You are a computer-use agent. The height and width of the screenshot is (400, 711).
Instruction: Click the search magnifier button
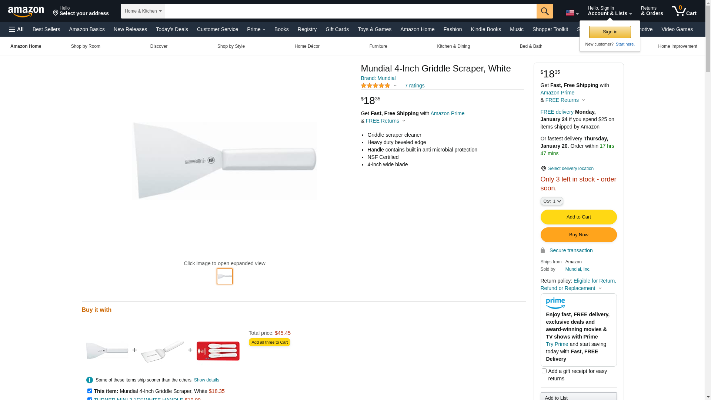click(544, 11)
